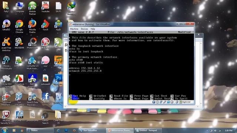Select the PhotoScape desktop icon

(32, 44)
